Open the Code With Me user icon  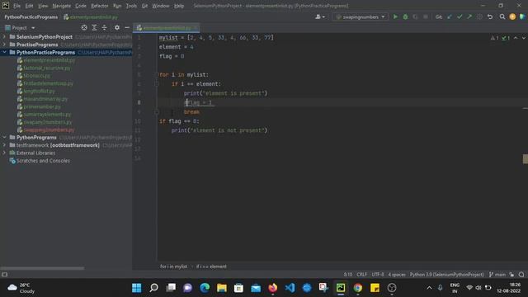click(319, 16)
